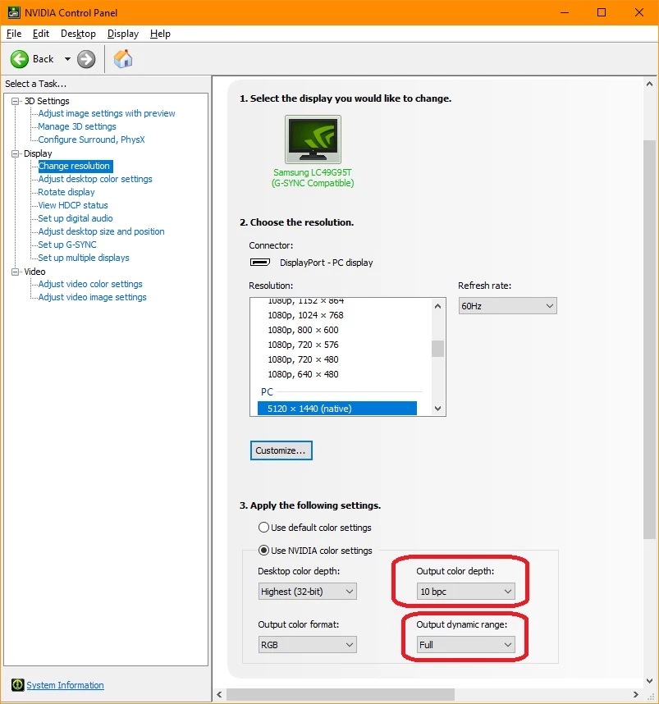Image resolution: width=659 pixels, height=704 pixels.
Task: Open Manage 3D settings
Action: [x=77, y=126]
